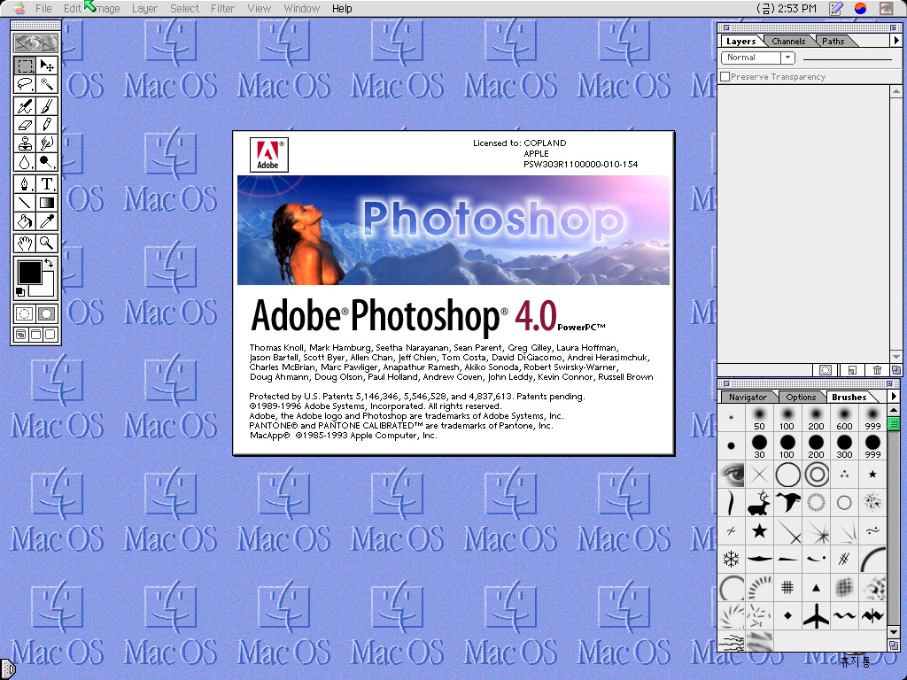Click the foreground color swatch

29,272
